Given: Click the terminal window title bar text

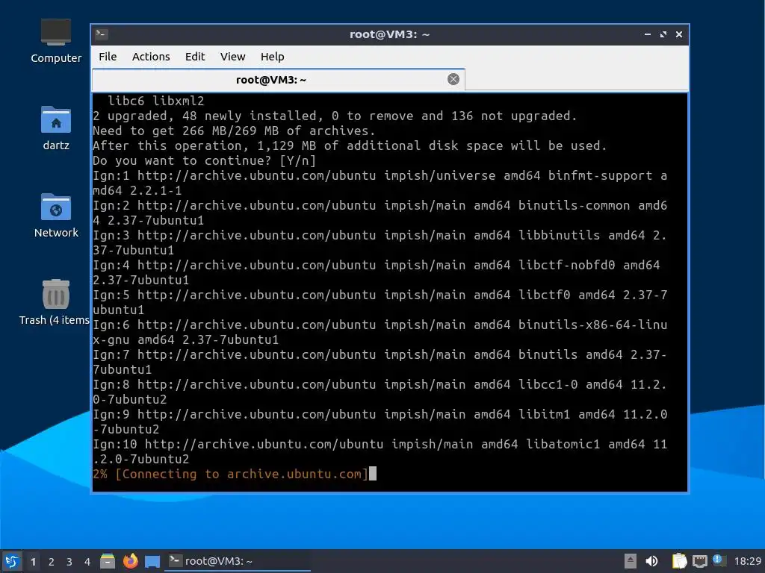Looking at the screenshot, I should (389, 34).
